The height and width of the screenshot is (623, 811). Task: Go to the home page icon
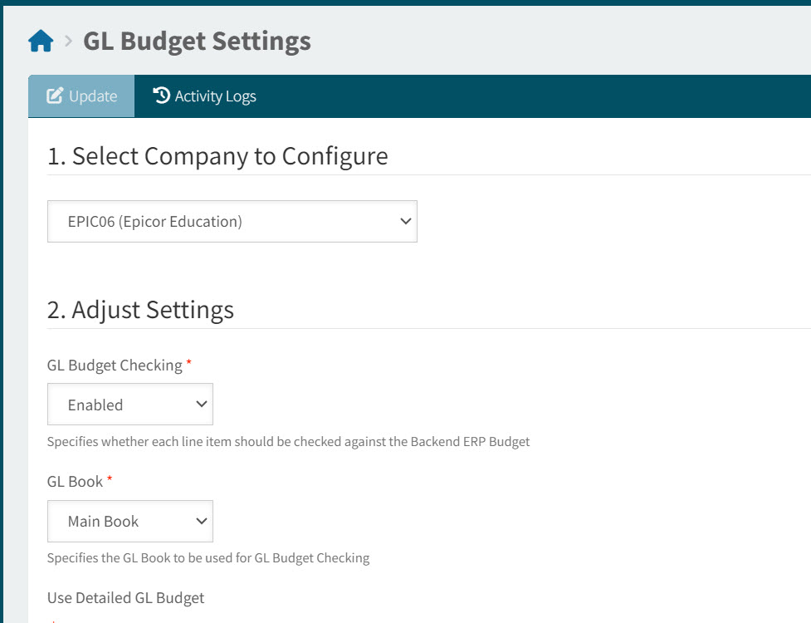pos(41,41)
